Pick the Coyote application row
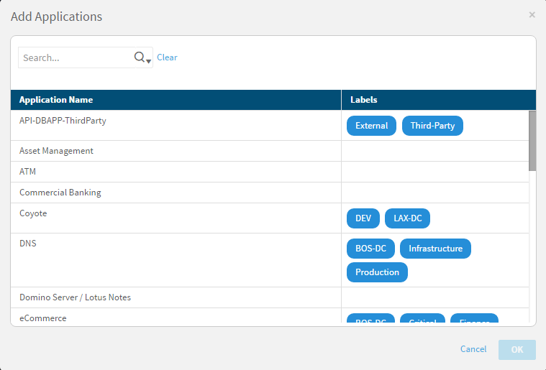The height and width of the screenshot is (370, 546). point(33,213)
